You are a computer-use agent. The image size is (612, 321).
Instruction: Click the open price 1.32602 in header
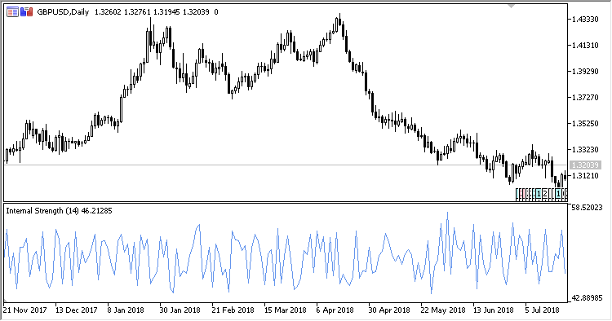[x=108, y=12]
